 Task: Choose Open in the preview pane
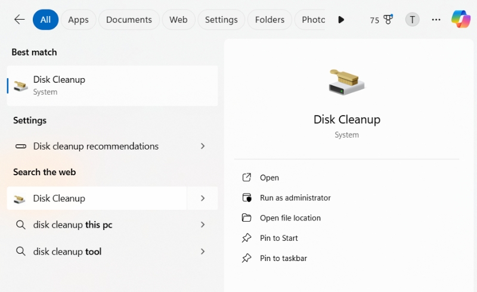[x=270, y=178]
